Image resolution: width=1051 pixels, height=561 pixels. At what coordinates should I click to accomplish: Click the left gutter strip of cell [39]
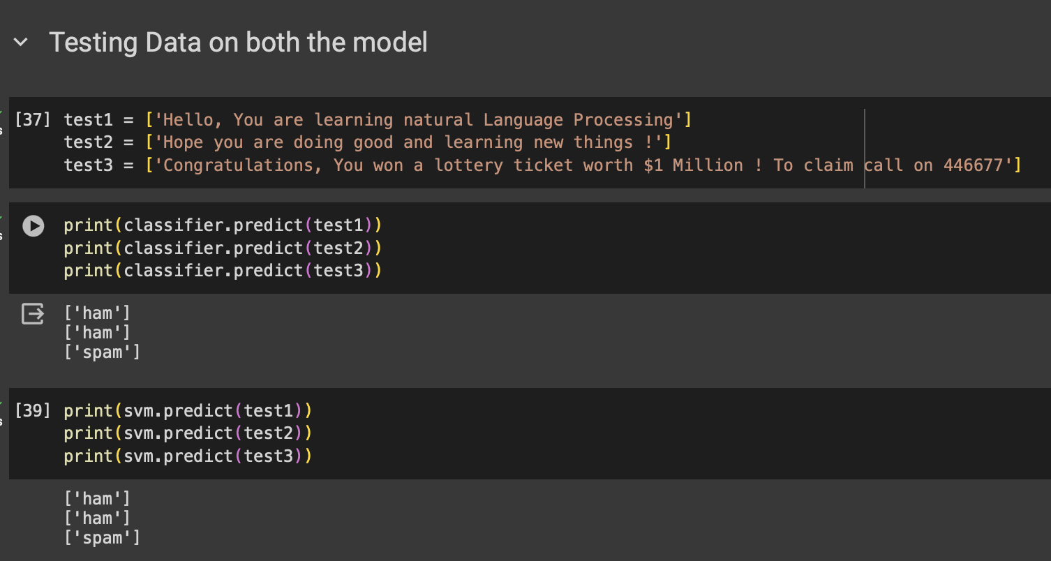click(3, 433)
